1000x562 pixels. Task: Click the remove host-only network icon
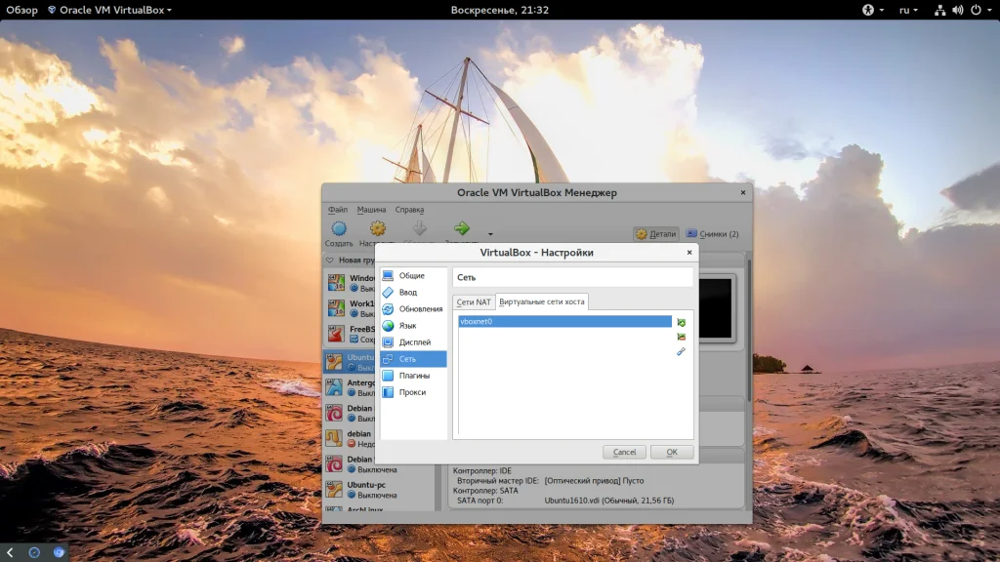(x=681, y=337)
